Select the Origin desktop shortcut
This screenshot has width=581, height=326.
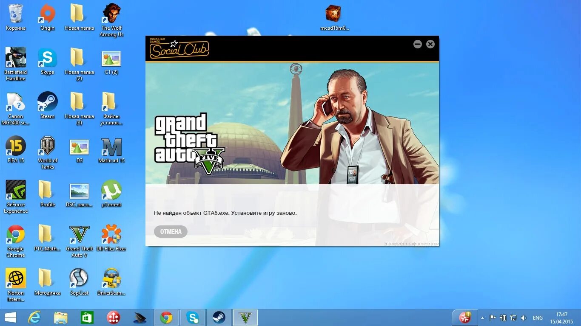coord(47,18)
